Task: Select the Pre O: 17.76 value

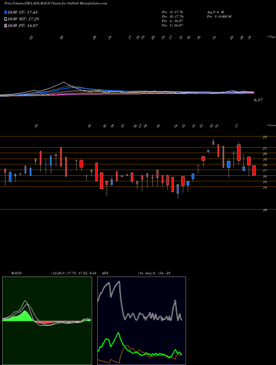Action: [x=173, y=12]
